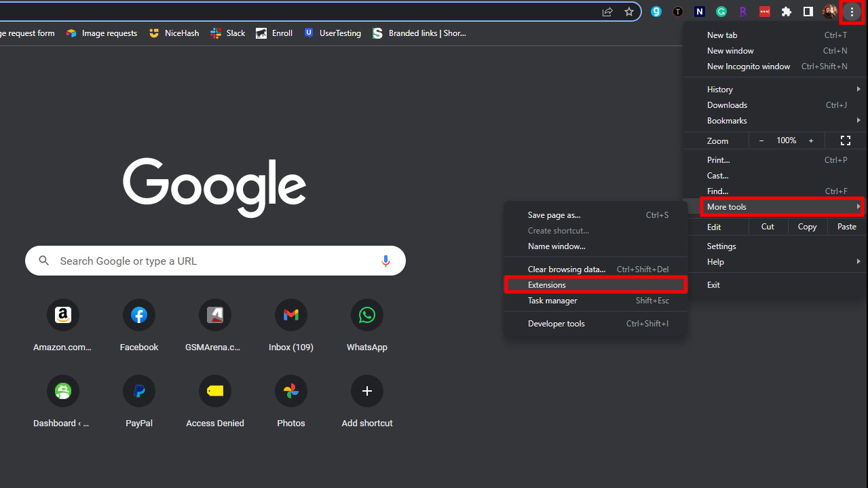
Task: Expand the Bookmarks submenu
Action: coord(774,121)
